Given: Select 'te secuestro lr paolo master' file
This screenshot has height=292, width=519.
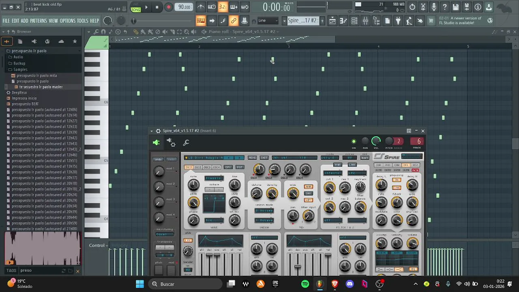Looking at the screenshot, I should [x=41, y=87].
